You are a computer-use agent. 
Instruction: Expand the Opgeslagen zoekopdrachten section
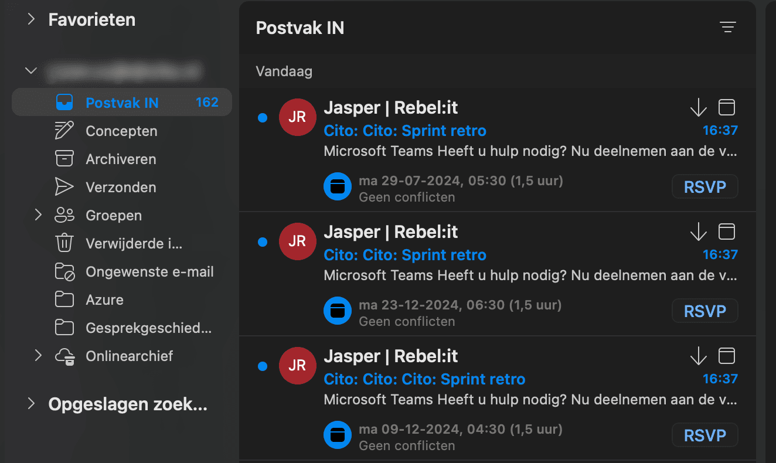tap(31, 404)
